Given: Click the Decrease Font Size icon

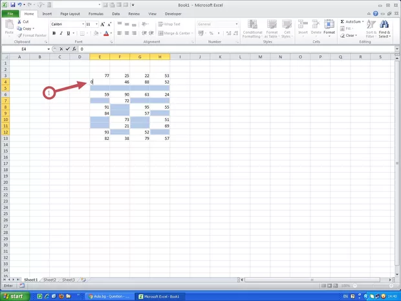Looking at the screenshot, I should point(109,25).
